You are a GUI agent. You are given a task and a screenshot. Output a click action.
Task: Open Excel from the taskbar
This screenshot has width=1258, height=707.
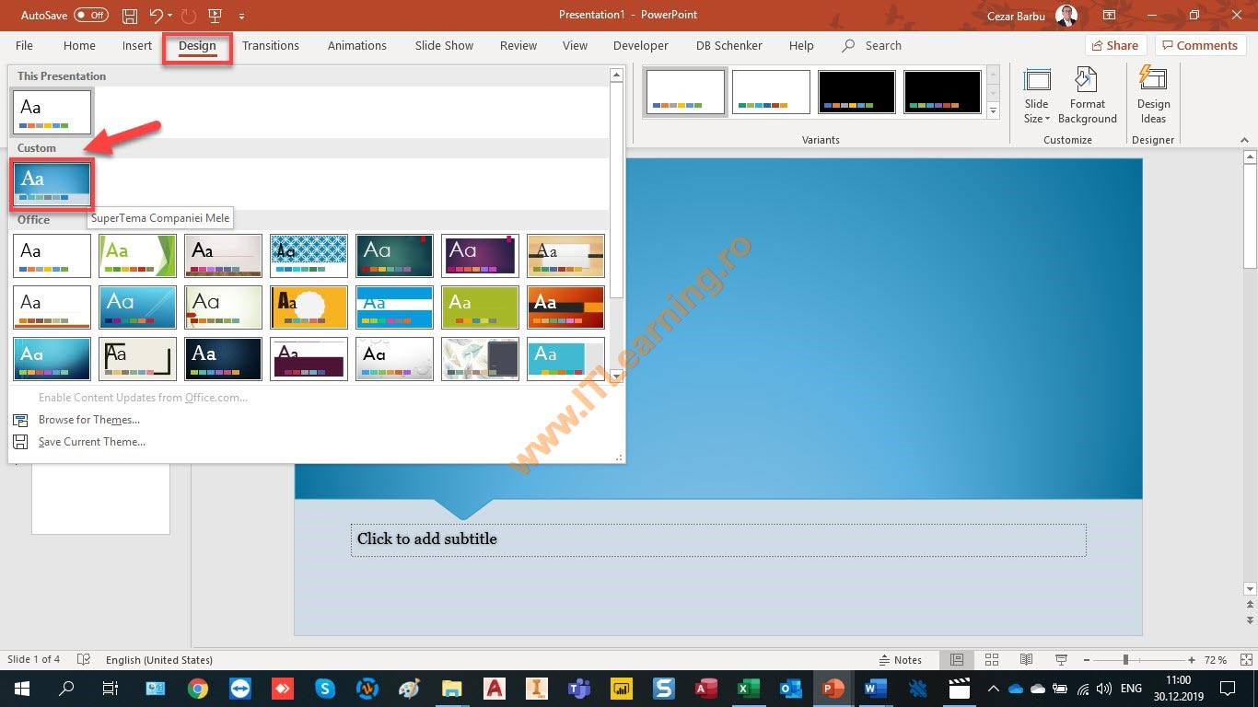(749, 689)
